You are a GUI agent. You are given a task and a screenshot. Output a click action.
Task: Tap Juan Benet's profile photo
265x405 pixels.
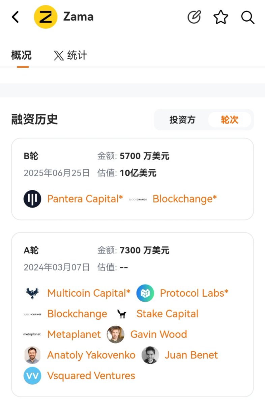click(150, 355)
